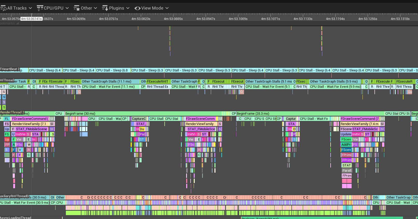Expand the CPU/GPU dropdown chevron
The image size is (418, 219).
pyautogui.click(x=67, y=8)
